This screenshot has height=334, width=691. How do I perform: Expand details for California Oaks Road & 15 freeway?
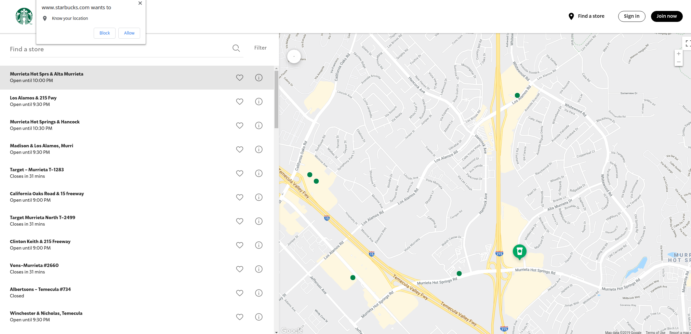click(258, 197)
